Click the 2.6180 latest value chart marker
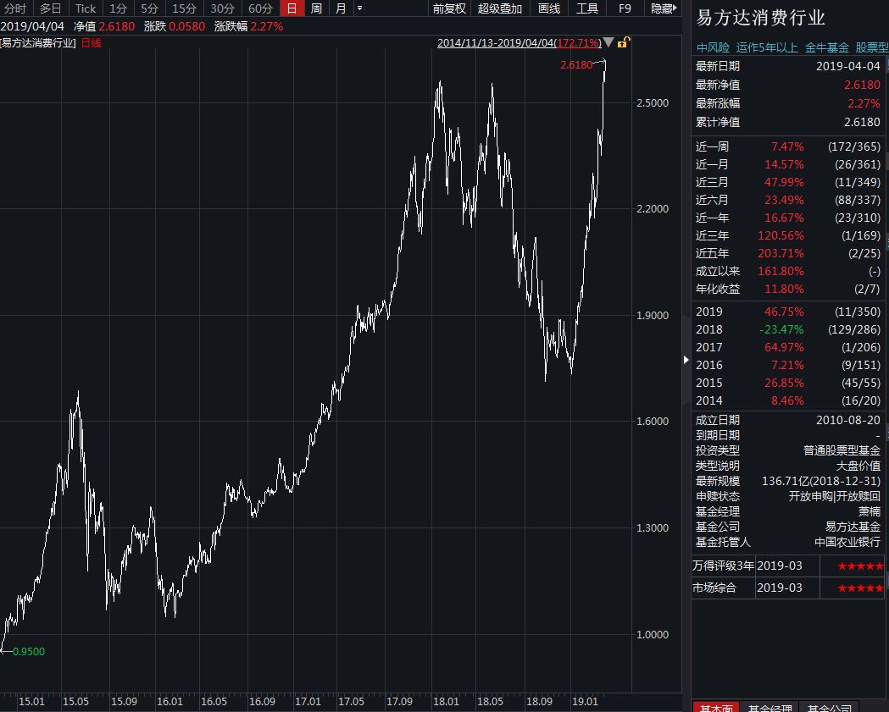889x712 pixels. pyautogui.click(x=576, y=64)
